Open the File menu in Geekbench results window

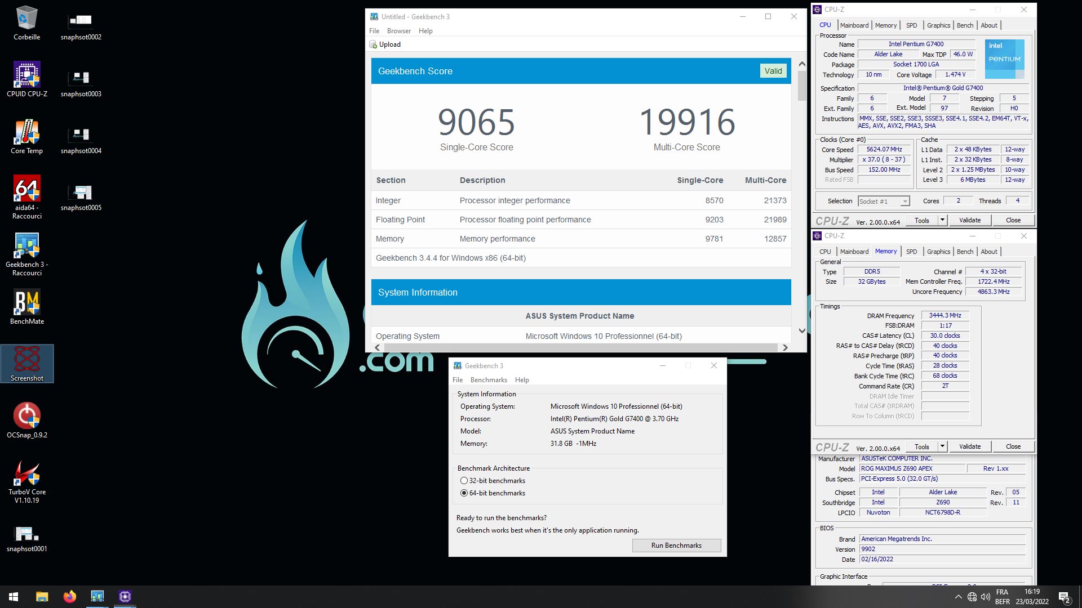[374, 31]
